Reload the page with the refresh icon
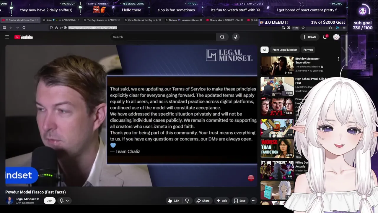 (24, 28)
